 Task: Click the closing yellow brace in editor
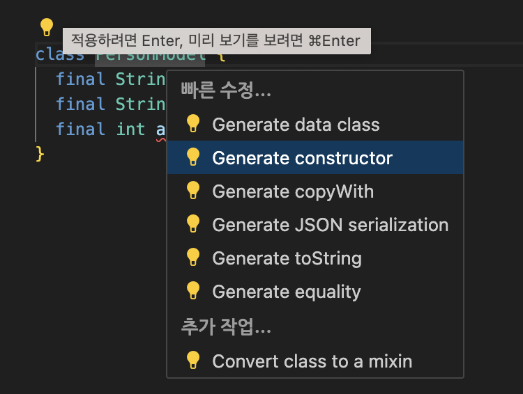(x=40, y=154)
